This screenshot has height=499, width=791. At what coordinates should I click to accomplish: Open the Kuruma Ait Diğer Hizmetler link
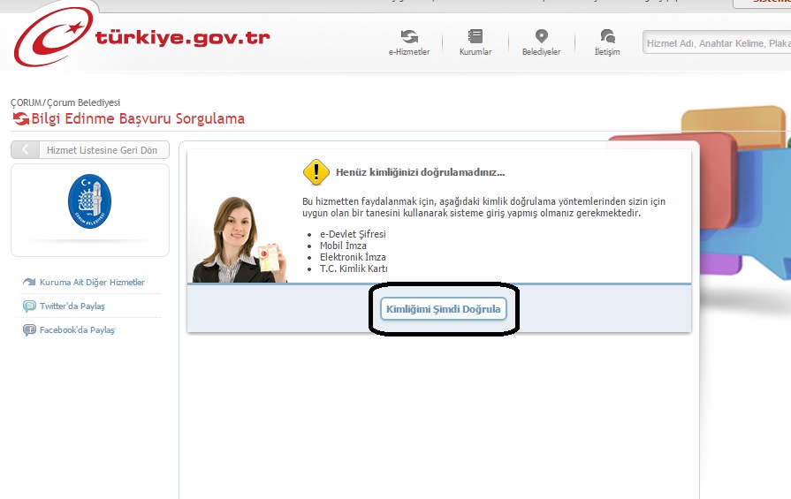coord(92,283)
